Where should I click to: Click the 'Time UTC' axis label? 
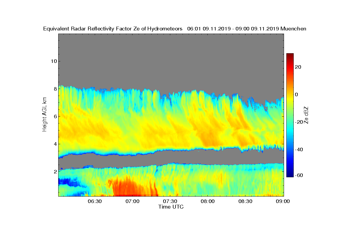[171, 207]
